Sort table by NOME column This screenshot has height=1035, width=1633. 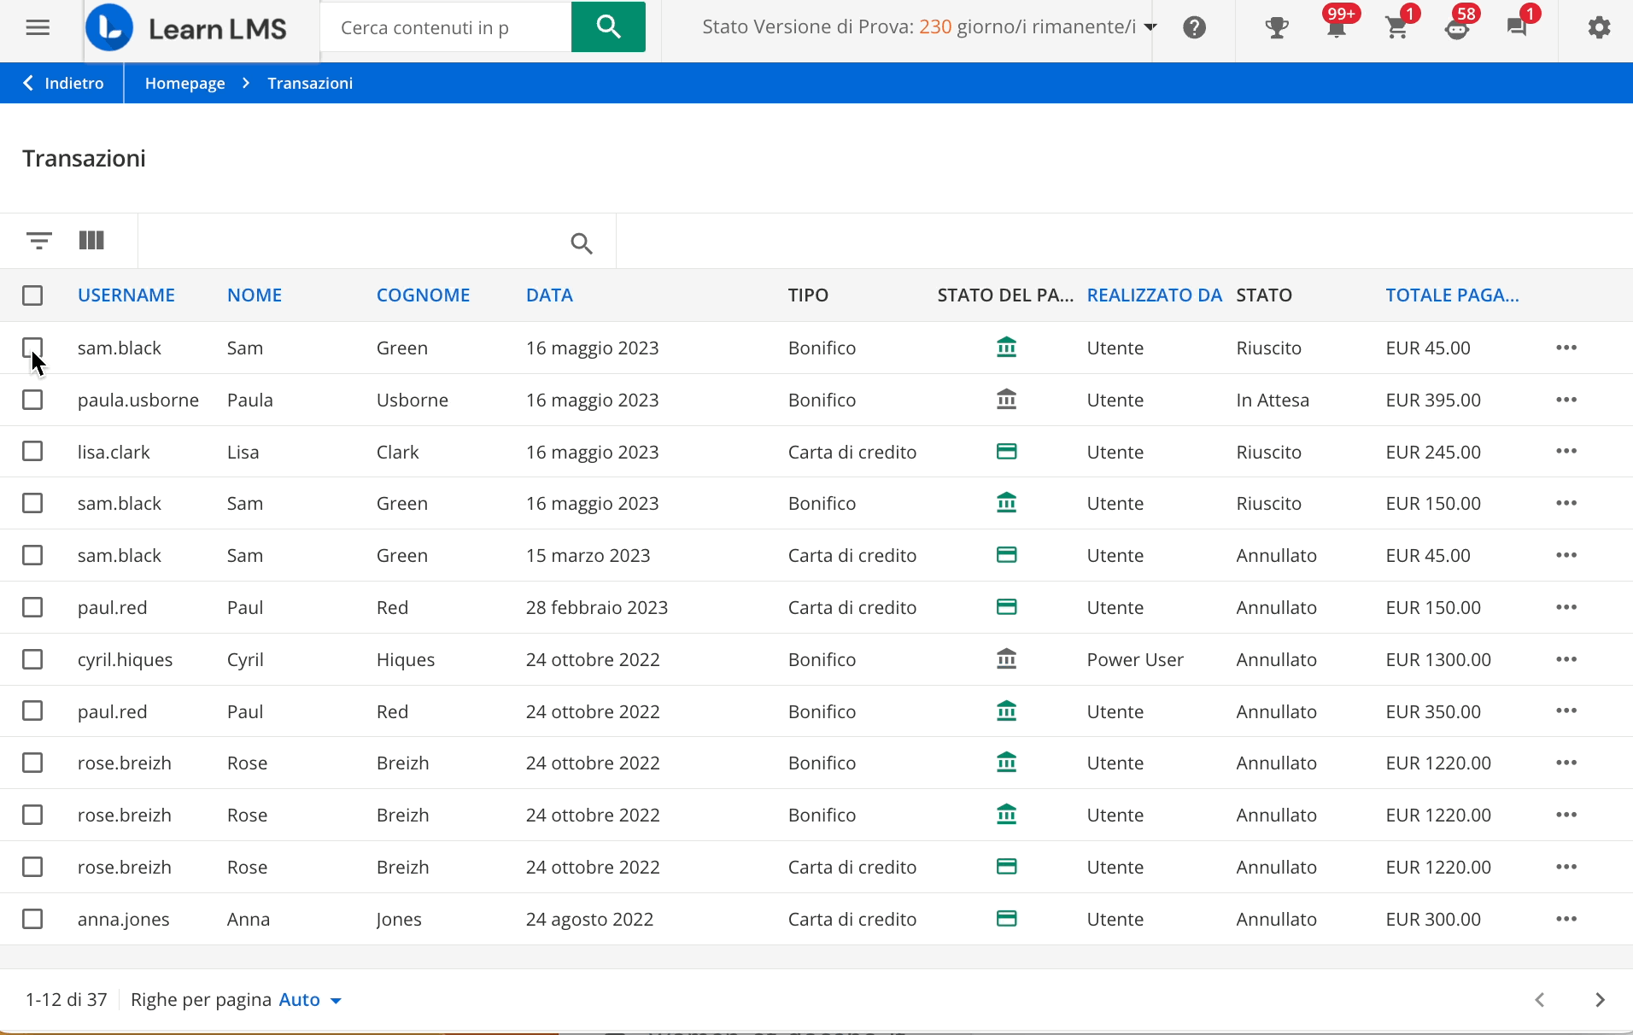pos(255,295)
